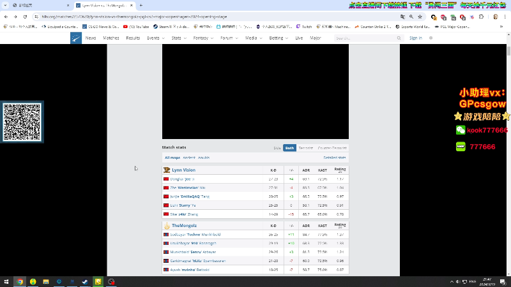
Task: Open player 'Techno' profile link
Action: tap(195, 235)
